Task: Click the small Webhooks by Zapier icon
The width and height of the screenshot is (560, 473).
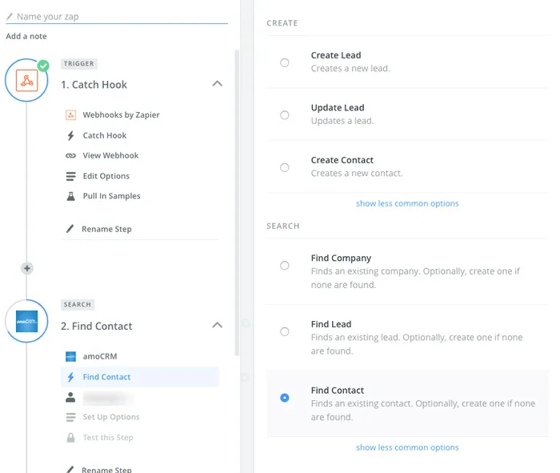Action: click(x=70, y=115)
